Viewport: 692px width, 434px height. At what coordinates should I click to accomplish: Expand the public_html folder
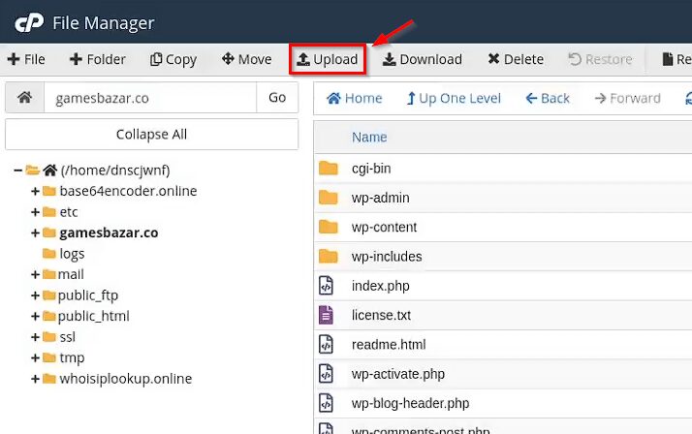tap(35, 316)
